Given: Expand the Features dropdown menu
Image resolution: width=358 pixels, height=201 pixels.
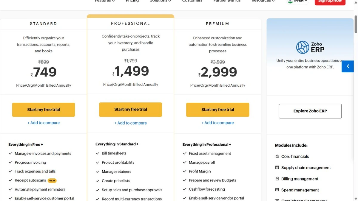Looking at the screenshot, I should click(x=105, y=1).
